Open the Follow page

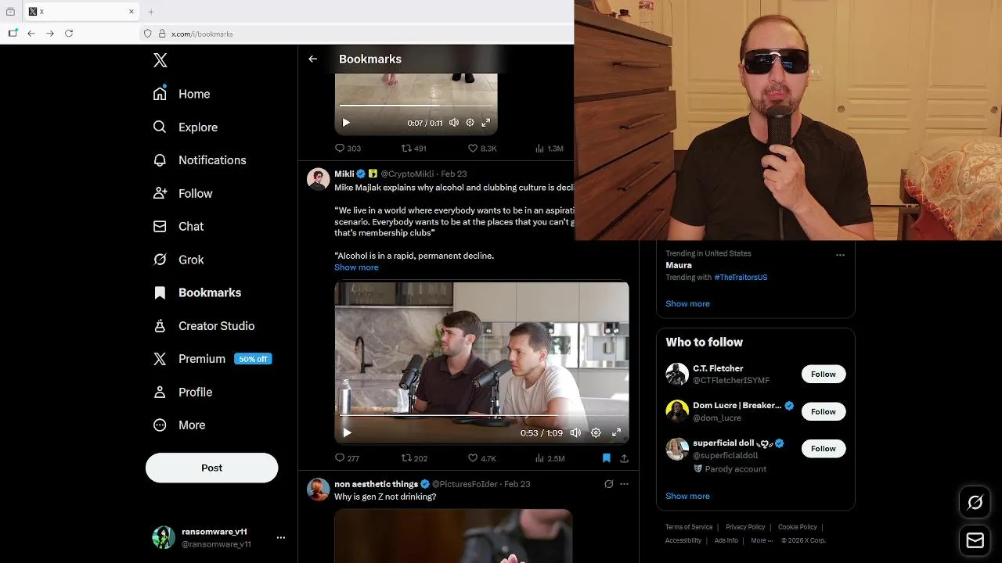click(x=182, y=193)
